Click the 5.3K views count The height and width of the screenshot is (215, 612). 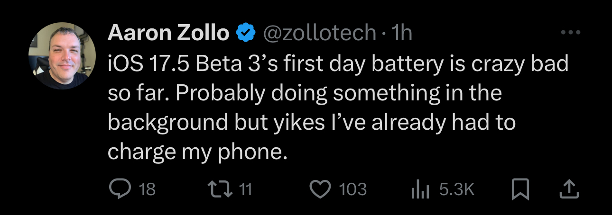click(456, 190)
